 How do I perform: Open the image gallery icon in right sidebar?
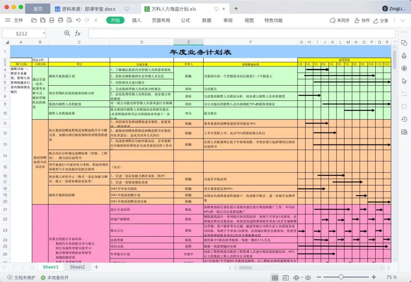pyautogui.click(x=404, y=132)
